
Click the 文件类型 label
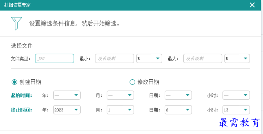pos(21,59)
